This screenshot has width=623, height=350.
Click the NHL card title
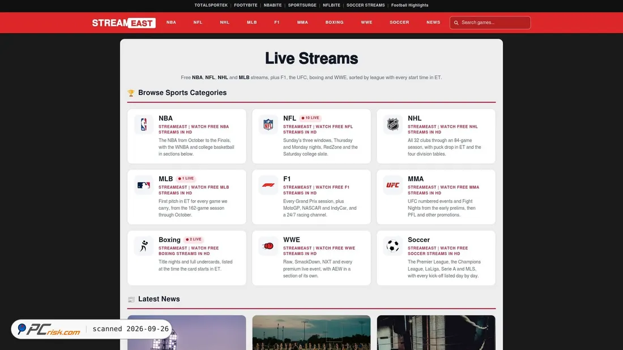coord(415,118)
